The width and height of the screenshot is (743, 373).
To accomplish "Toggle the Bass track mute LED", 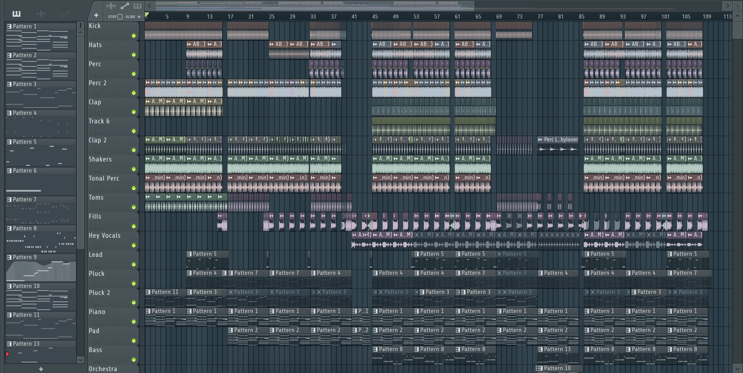I will [134, 360].
